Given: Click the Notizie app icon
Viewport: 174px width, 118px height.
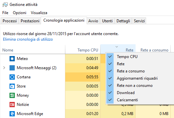Looking at the screenshot, I should click(12, 105).
